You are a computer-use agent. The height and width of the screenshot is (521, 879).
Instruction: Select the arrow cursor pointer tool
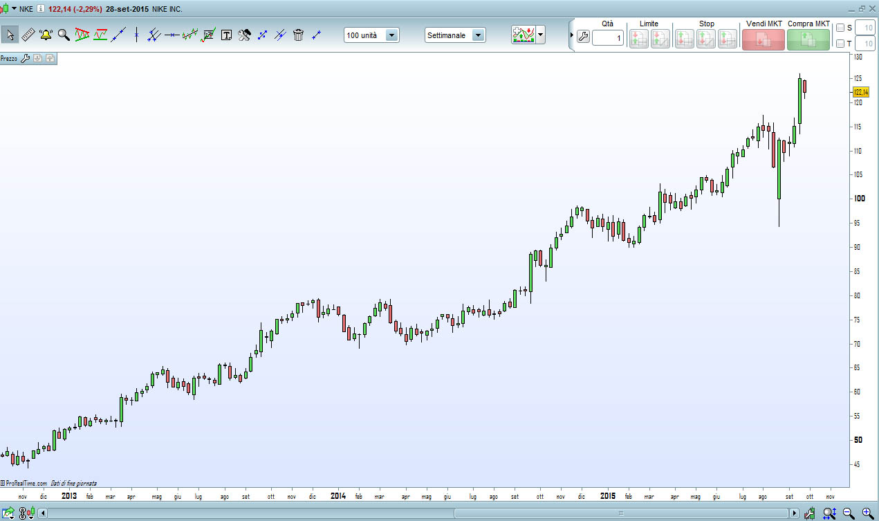(10, 35)
